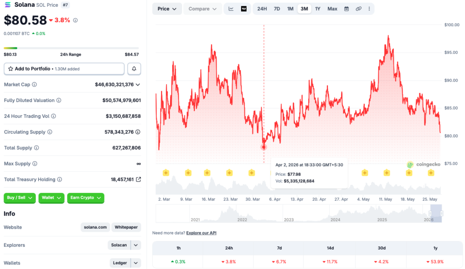Viewport: 465px width, 269px height.
Task: Open price change info icon beside 3.8%
Action: point(75,20)
